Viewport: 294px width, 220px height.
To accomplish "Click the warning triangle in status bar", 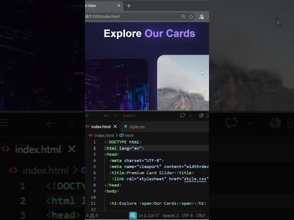I will click(x=92, y=215).
